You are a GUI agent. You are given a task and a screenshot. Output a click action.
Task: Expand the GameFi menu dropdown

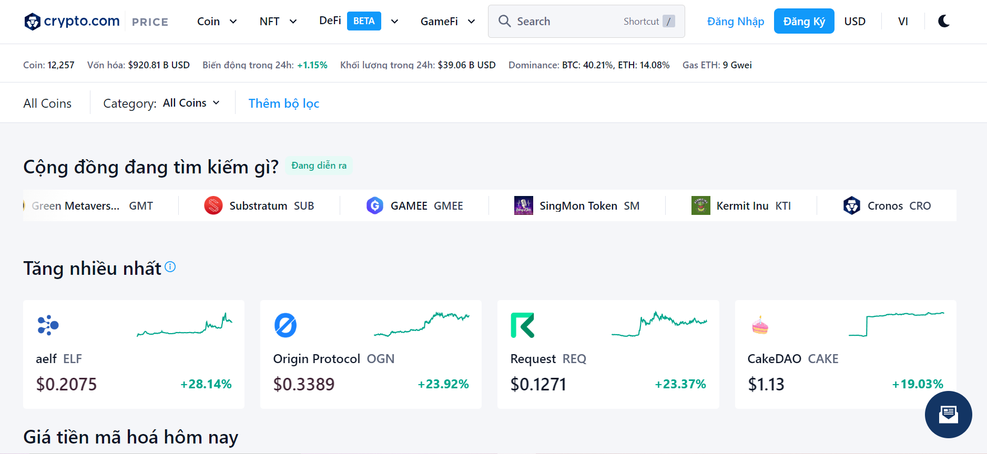(x=448, y=22)
